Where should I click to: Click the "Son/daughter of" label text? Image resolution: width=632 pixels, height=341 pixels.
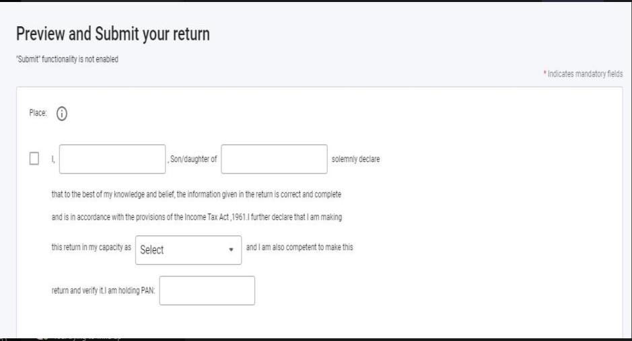192,160
